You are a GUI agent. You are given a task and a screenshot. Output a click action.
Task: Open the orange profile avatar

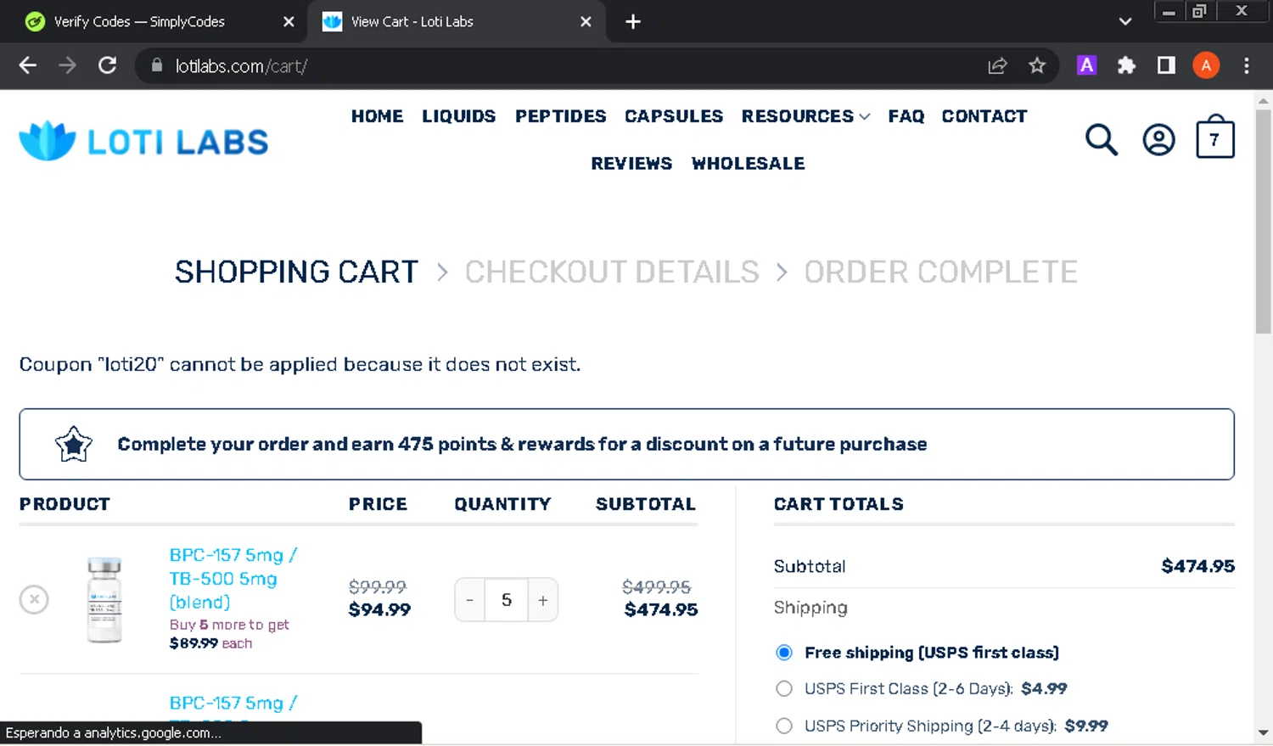click(x=1206, y=65)
